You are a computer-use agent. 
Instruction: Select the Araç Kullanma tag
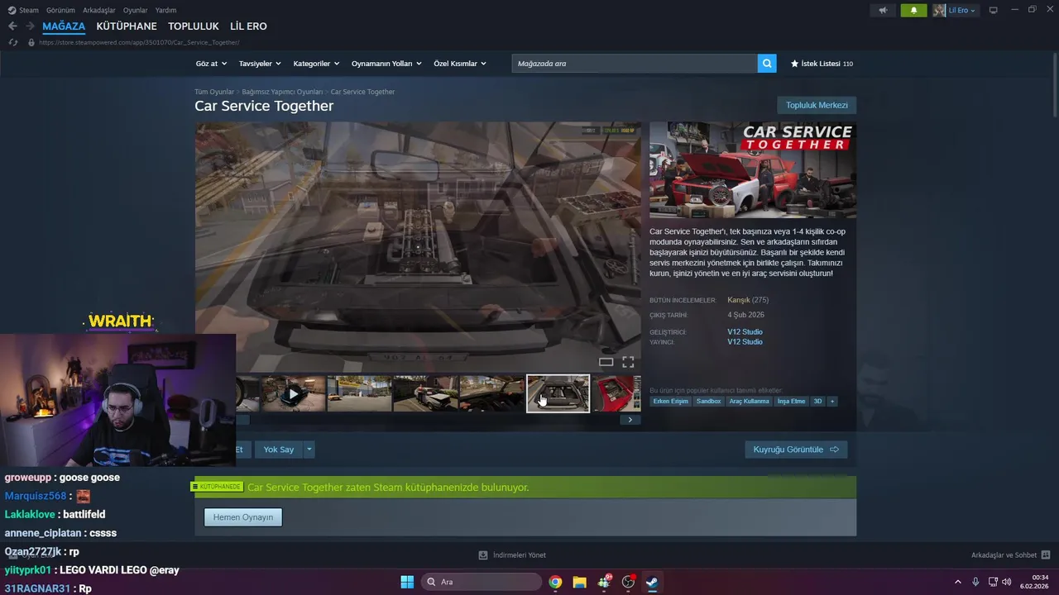click(x=749, y=401)
